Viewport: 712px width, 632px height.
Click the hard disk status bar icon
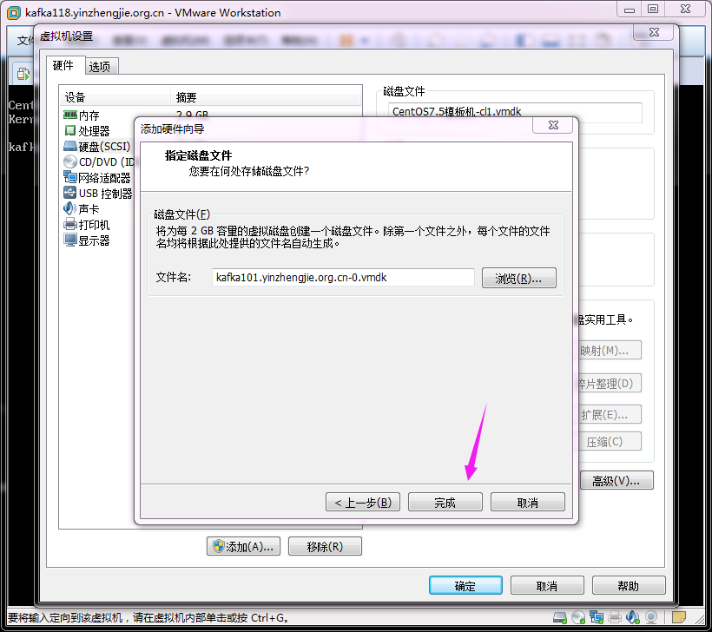(560, 617)
